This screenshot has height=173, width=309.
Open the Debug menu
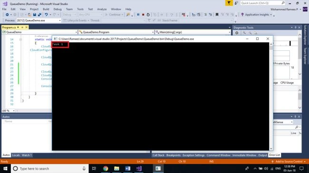58,9
